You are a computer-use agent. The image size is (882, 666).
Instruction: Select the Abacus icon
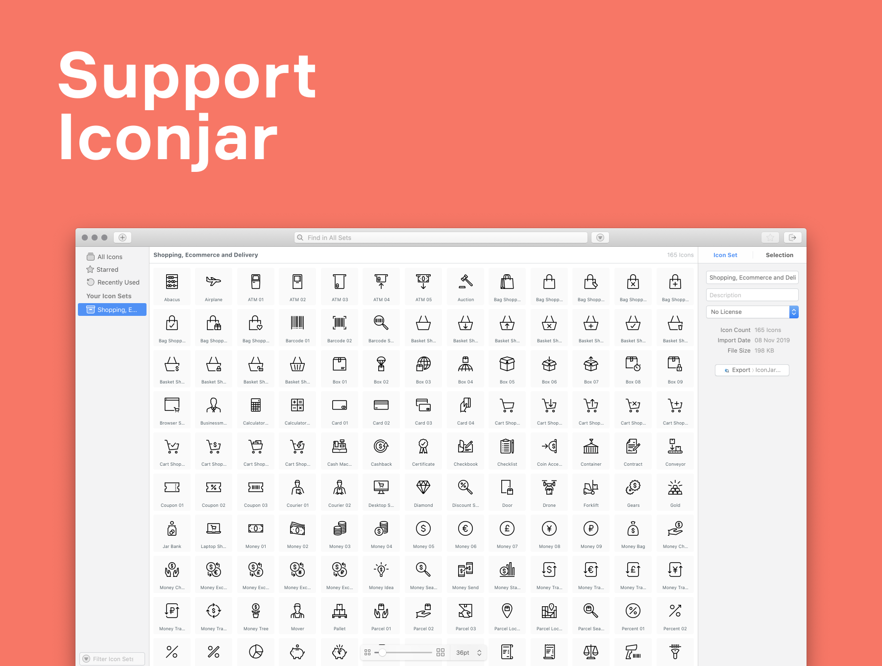pyautogui.click(x=172, y=283)
